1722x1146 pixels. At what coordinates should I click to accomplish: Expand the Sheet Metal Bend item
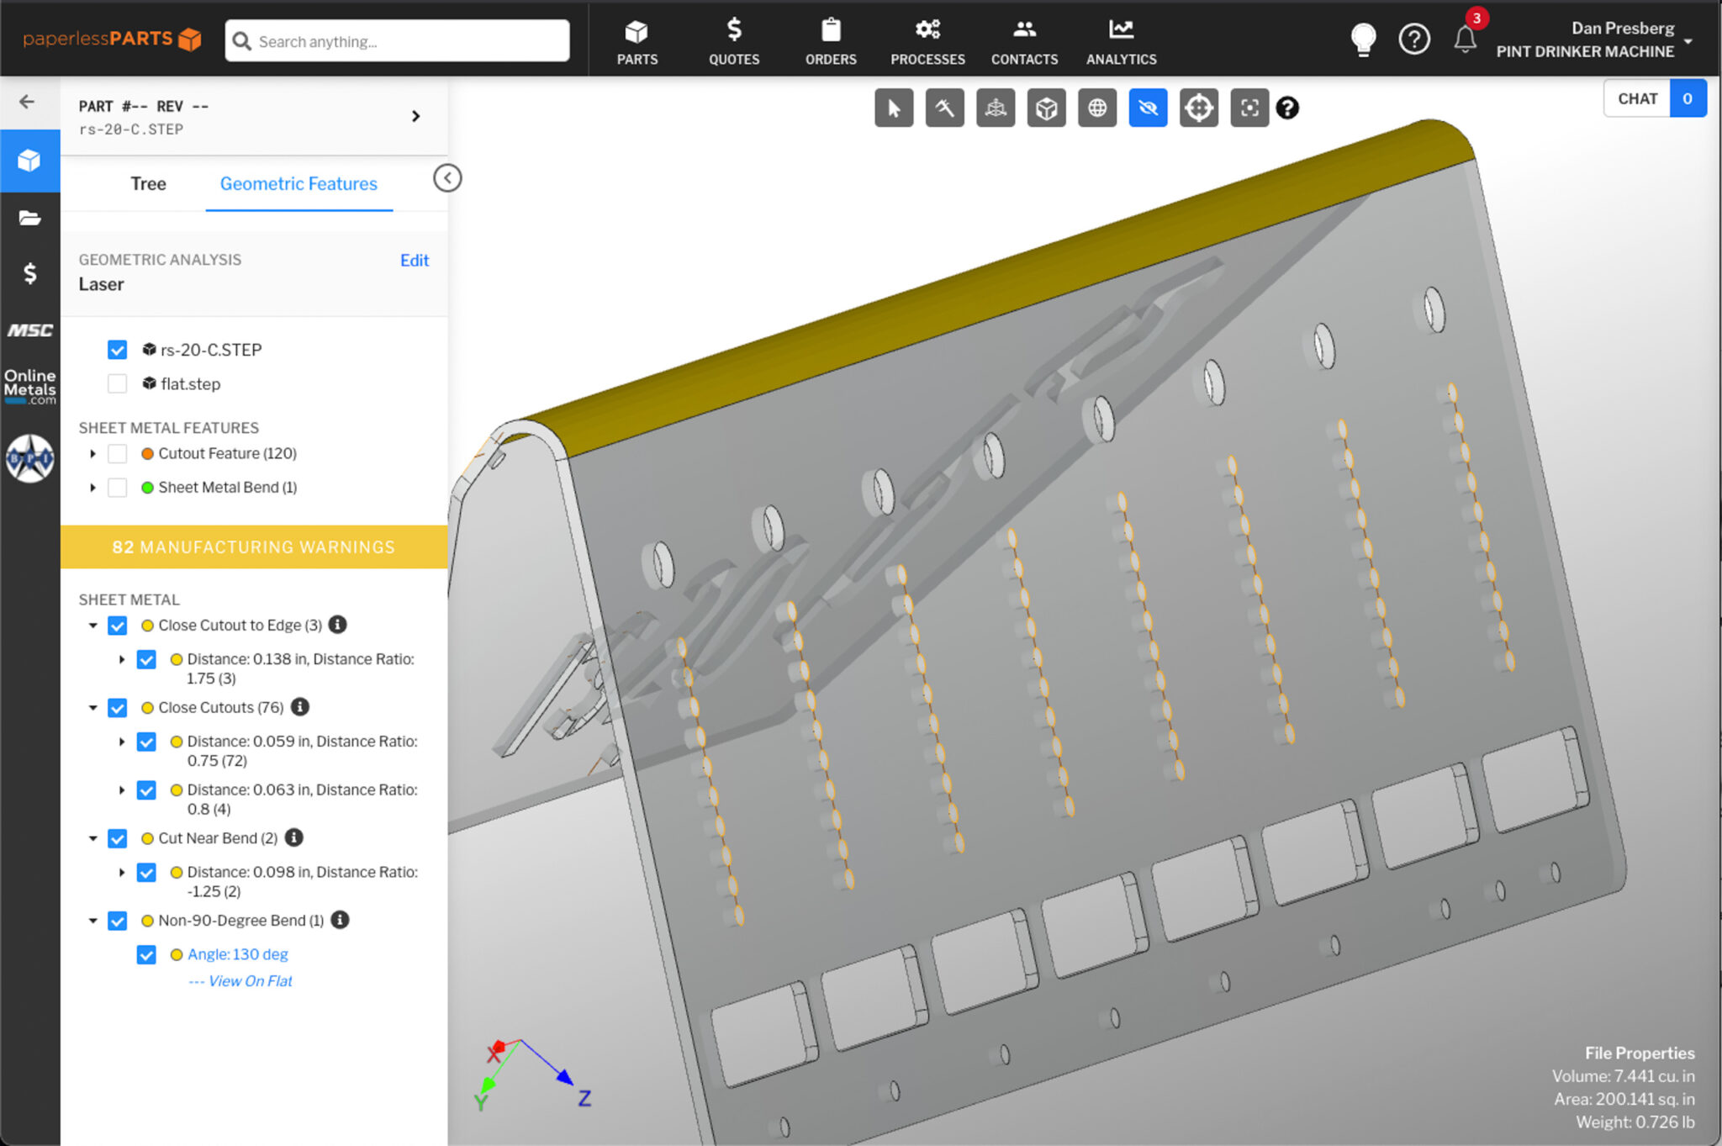click(x=92, y=488)
